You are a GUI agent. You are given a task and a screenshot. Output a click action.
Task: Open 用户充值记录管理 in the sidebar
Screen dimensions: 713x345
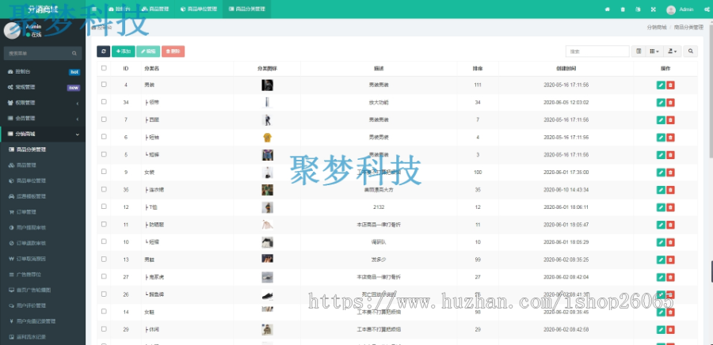coord(43,321)
